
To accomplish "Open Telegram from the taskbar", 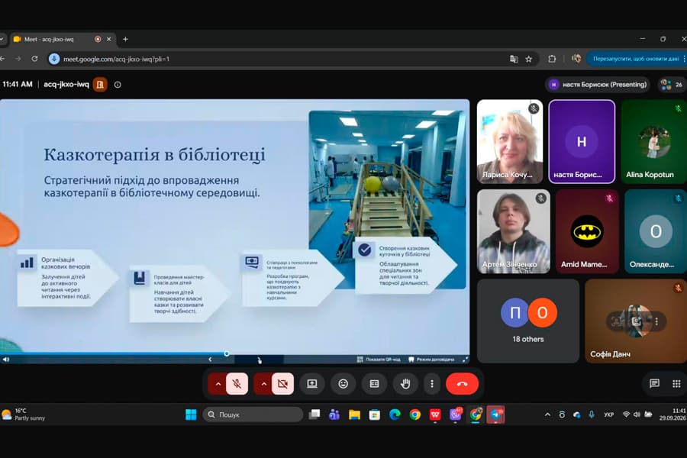I will pos(495,414).
